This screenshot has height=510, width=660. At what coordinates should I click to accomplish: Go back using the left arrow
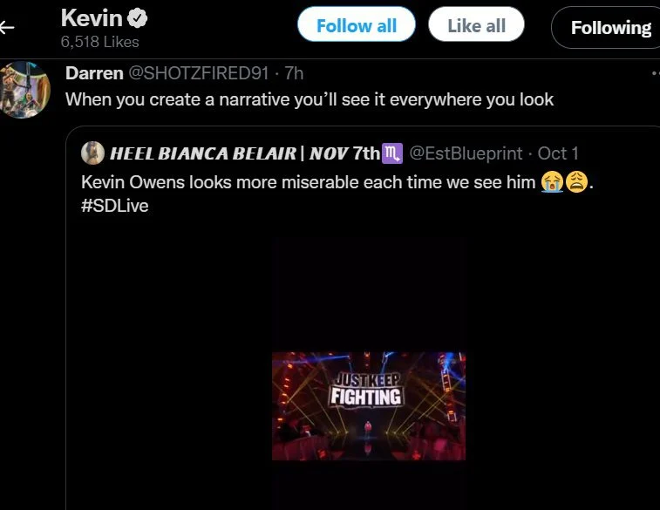point(7,27)
